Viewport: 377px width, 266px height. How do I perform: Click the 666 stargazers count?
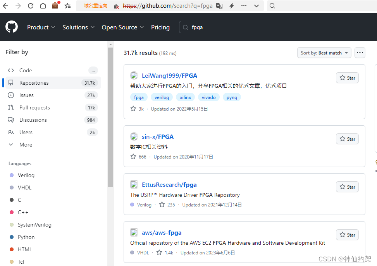coord(138,157)
